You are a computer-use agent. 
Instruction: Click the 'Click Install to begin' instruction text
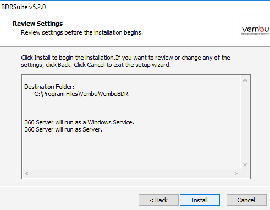point(125,61)
